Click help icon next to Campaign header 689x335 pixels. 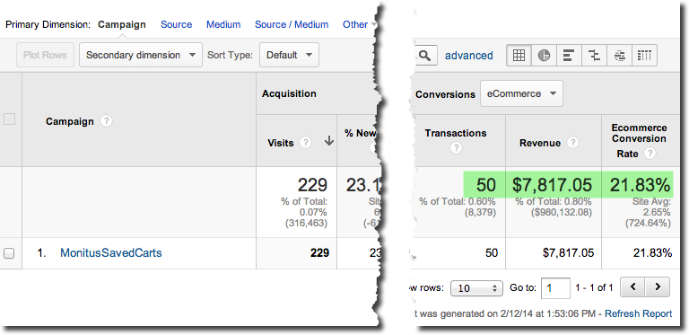pyautogui.click(x=106, y=121)
